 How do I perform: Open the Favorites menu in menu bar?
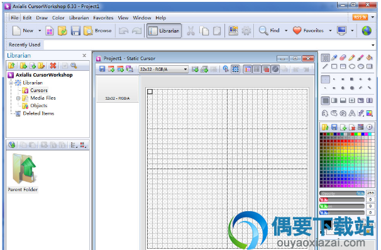click(x=103, y=18)
